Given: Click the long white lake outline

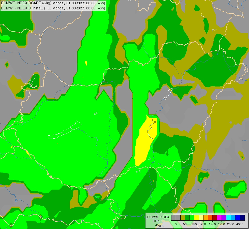Looking at the screenshot, I should pos(64,130).
